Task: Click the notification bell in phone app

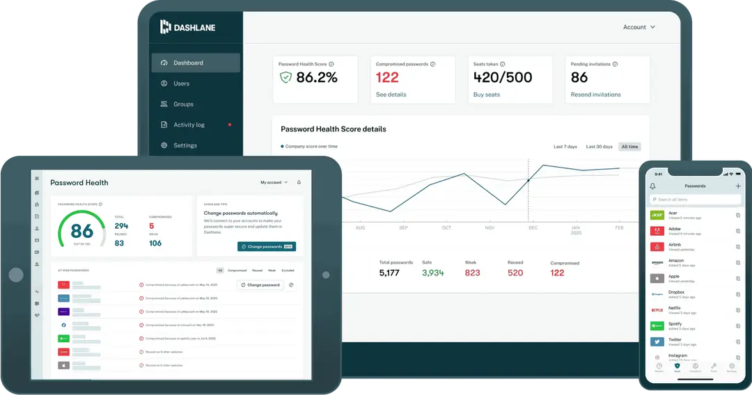Action: click(652, 186)
